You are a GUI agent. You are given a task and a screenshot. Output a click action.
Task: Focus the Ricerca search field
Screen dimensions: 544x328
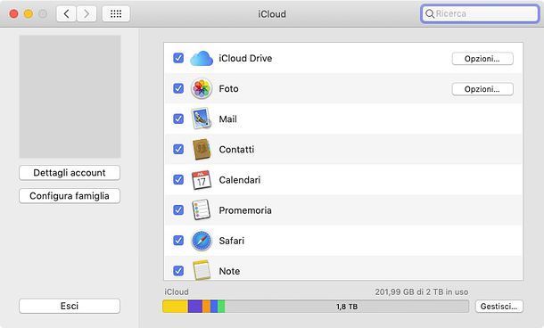coord(480,14)
